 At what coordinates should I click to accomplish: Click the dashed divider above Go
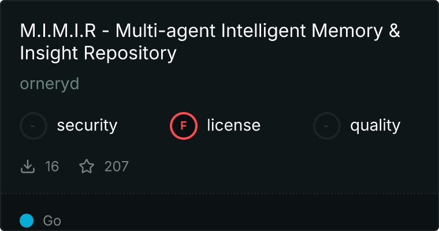coord(219,193)
